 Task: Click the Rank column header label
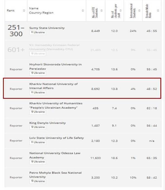click(11, 11)
